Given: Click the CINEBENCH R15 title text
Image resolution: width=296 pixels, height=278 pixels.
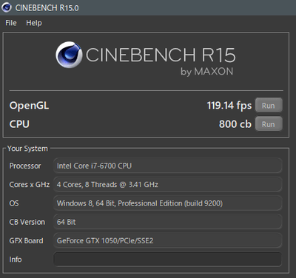Looking at the screenshot, I should click(161, 55).
